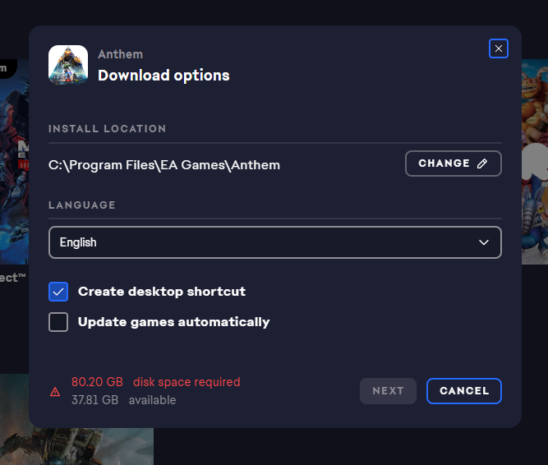
Task: Click the mech game thumbnail below dialog
Action: tap(76, 446)
